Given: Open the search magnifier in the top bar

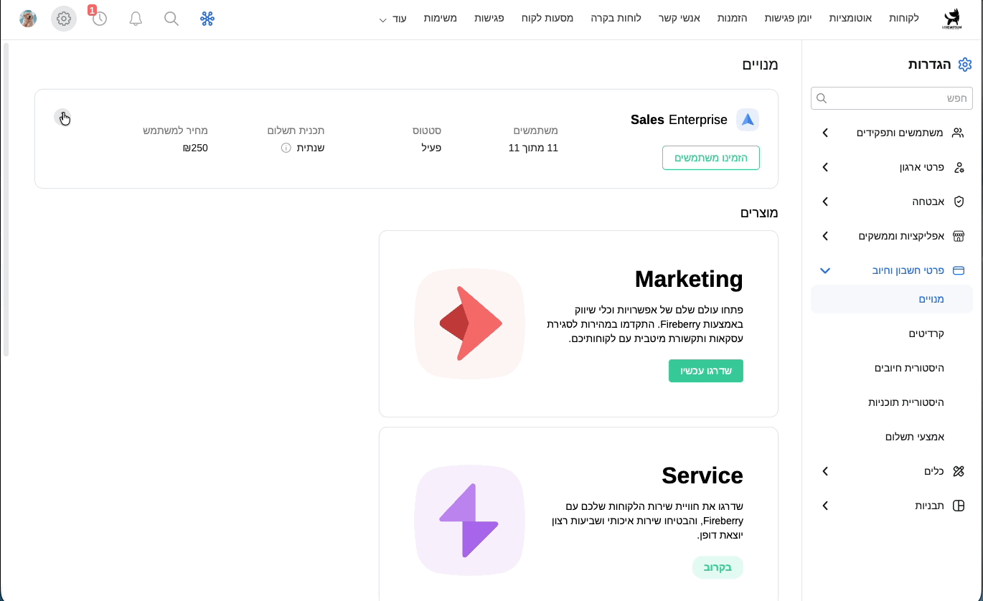Looking at the screenshot, I should click(171, 19).
